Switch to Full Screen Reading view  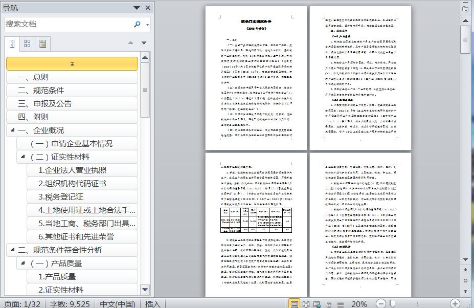[x=306, y=304]
